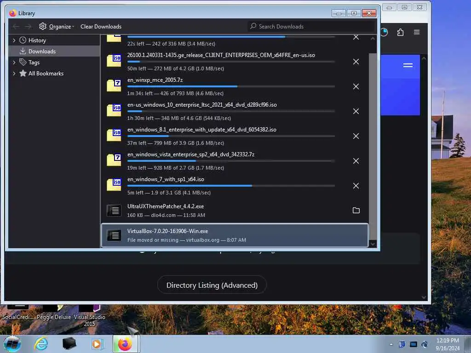This screenshot has width=471, height=353.
Task: Cancel the partially visible top download
Action: [356, 37]
